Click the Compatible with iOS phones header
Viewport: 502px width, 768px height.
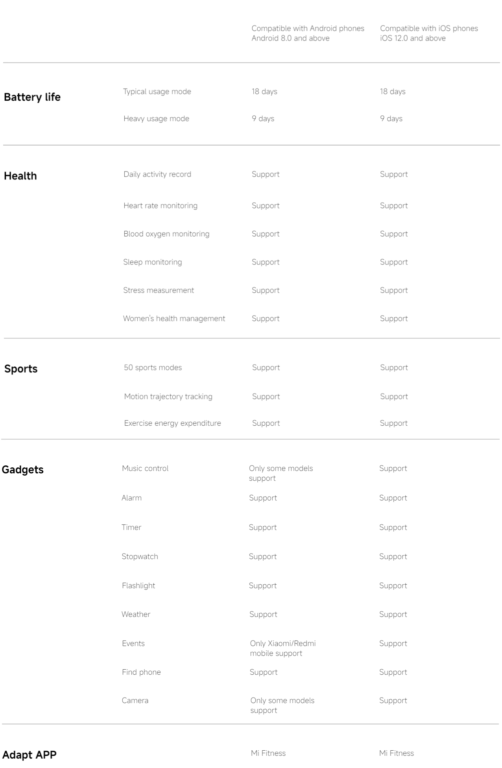tap(429, 33)
